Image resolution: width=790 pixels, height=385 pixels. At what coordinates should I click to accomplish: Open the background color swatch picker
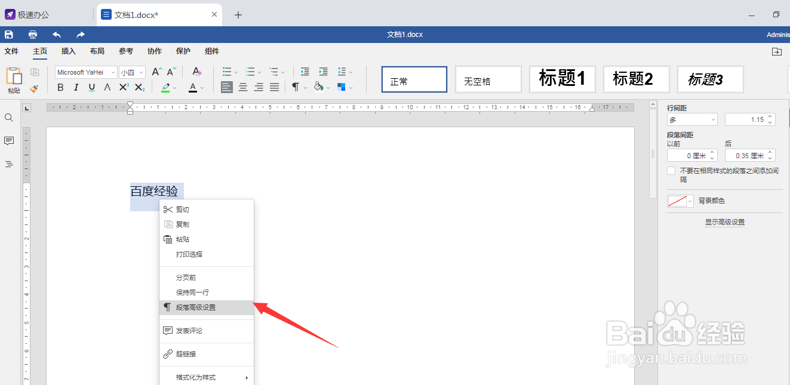[680, 201]
